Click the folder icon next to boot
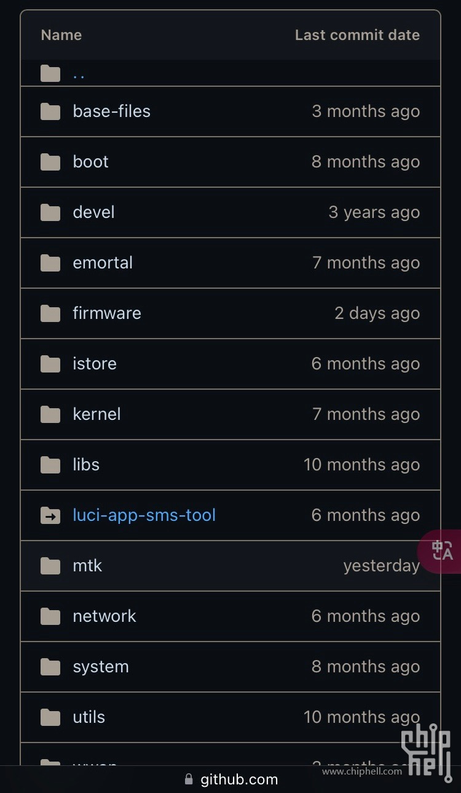461x793 pixels. pyautogui.click(x=50, y=162)
